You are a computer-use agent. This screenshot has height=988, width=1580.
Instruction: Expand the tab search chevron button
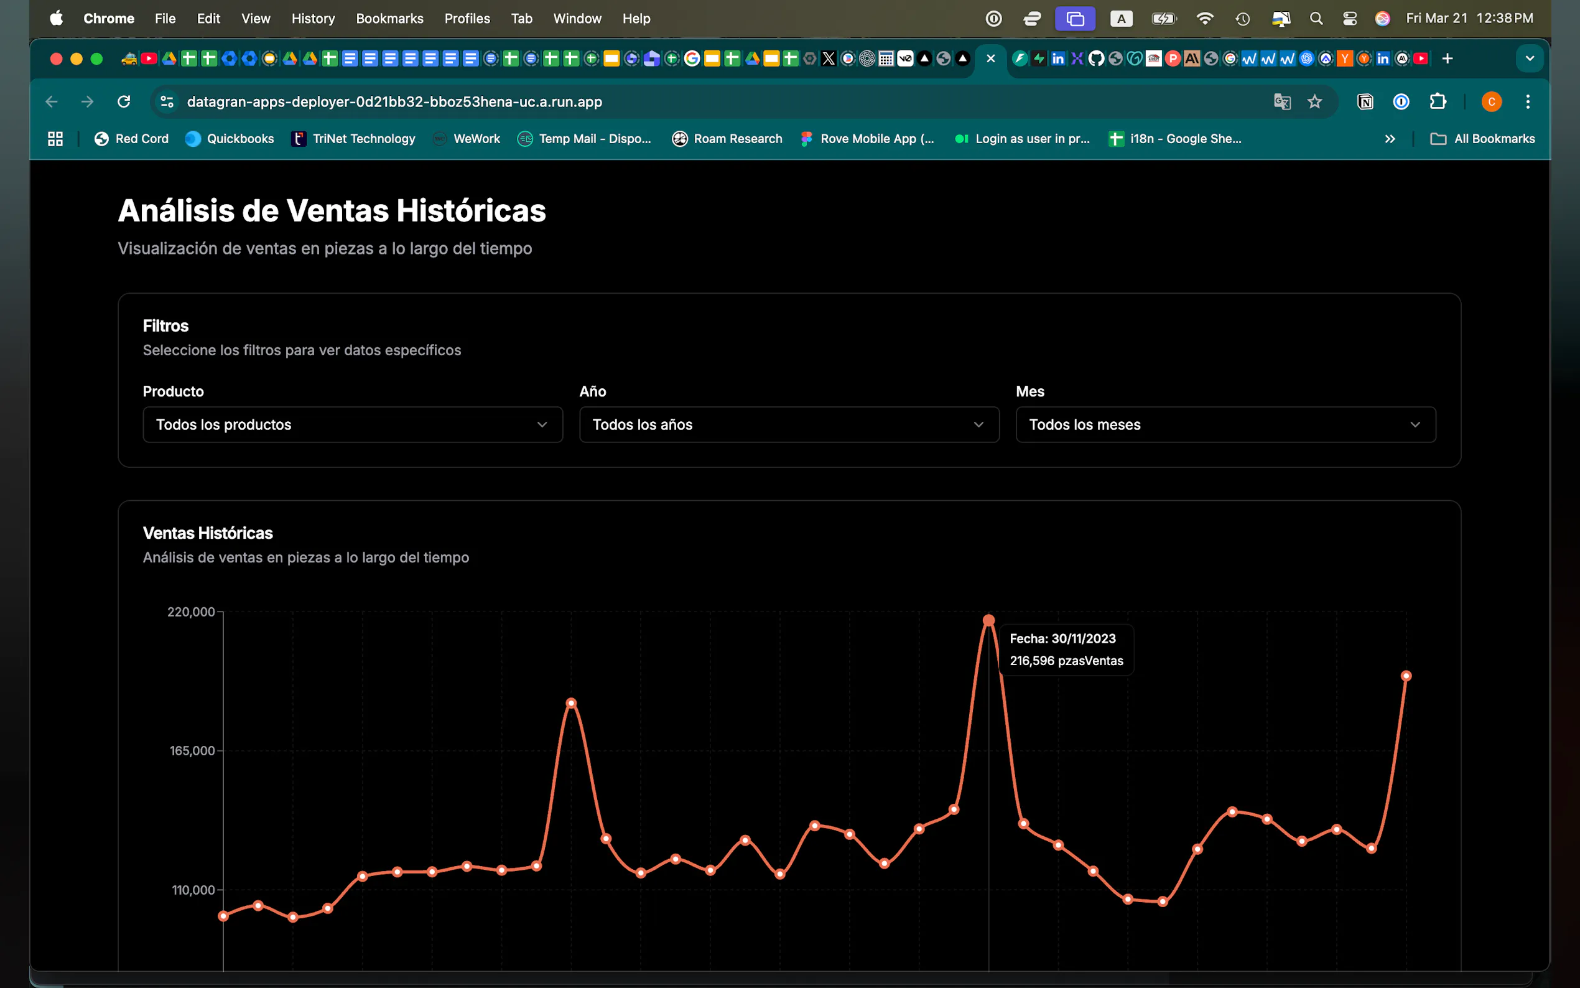coord(1530,59)
